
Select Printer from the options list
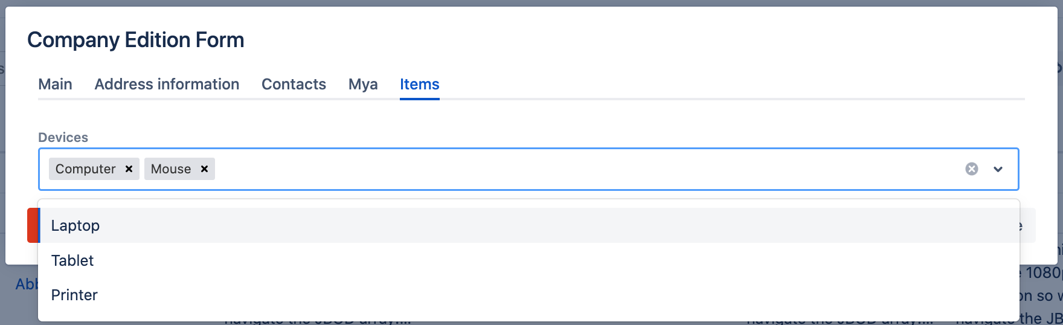(x=74, y=295)
